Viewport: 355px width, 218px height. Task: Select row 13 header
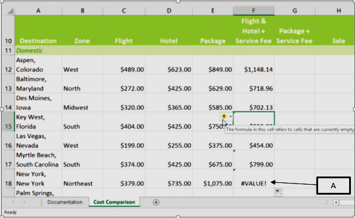[8, 84]
